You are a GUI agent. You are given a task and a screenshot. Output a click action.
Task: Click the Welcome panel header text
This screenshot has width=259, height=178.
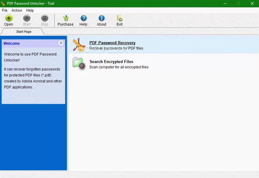pyautogui.click(x=11, y=44)
